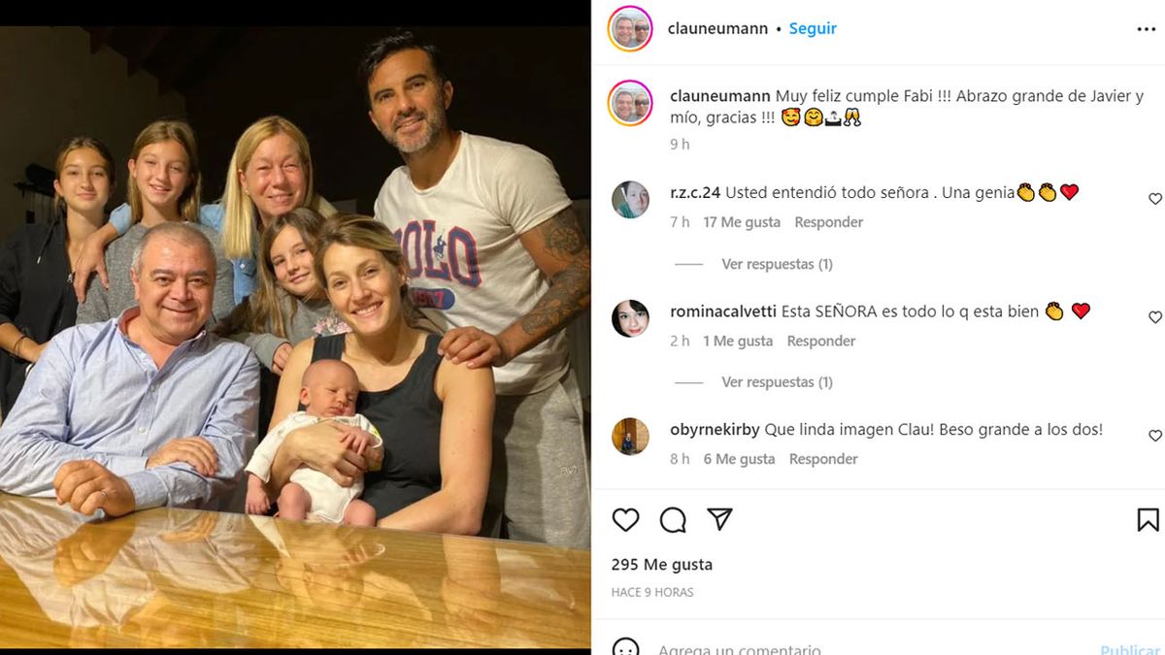
Task: Expand replies under r.z.c.24's comment
Action: click(x=777, y=264)
